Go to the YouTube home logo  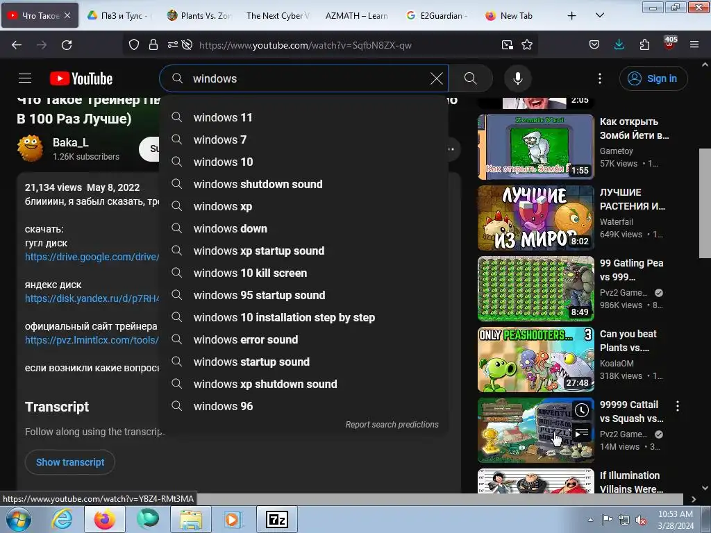point(81,78)
